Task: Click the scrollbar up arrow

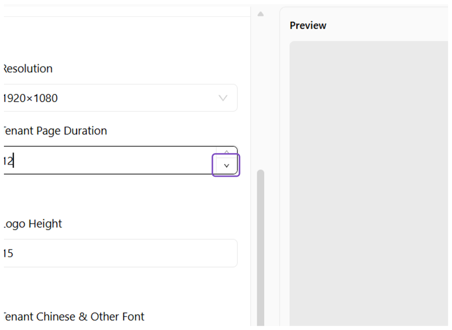Action: [x=261, y=14]
